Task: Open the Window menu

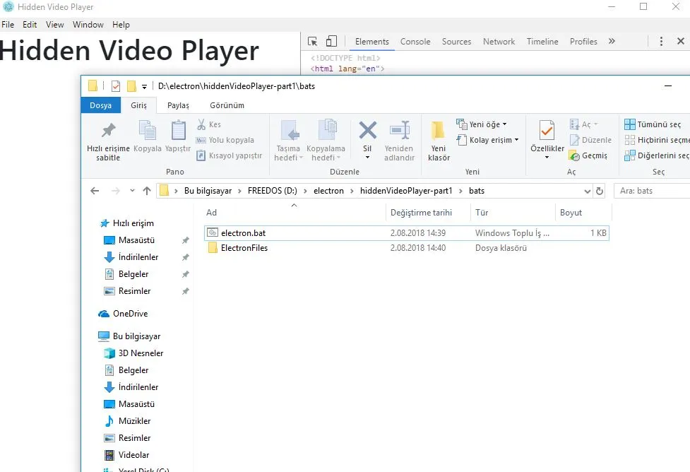Action: 88,25
